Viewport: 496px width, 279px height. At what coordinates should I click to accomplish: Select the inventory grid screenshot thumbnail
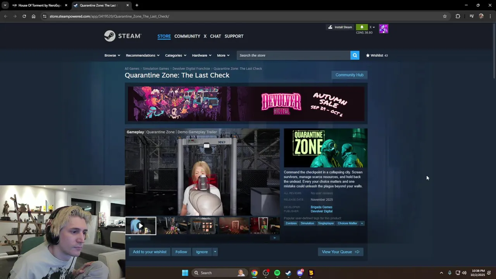(x=203, y=226)
